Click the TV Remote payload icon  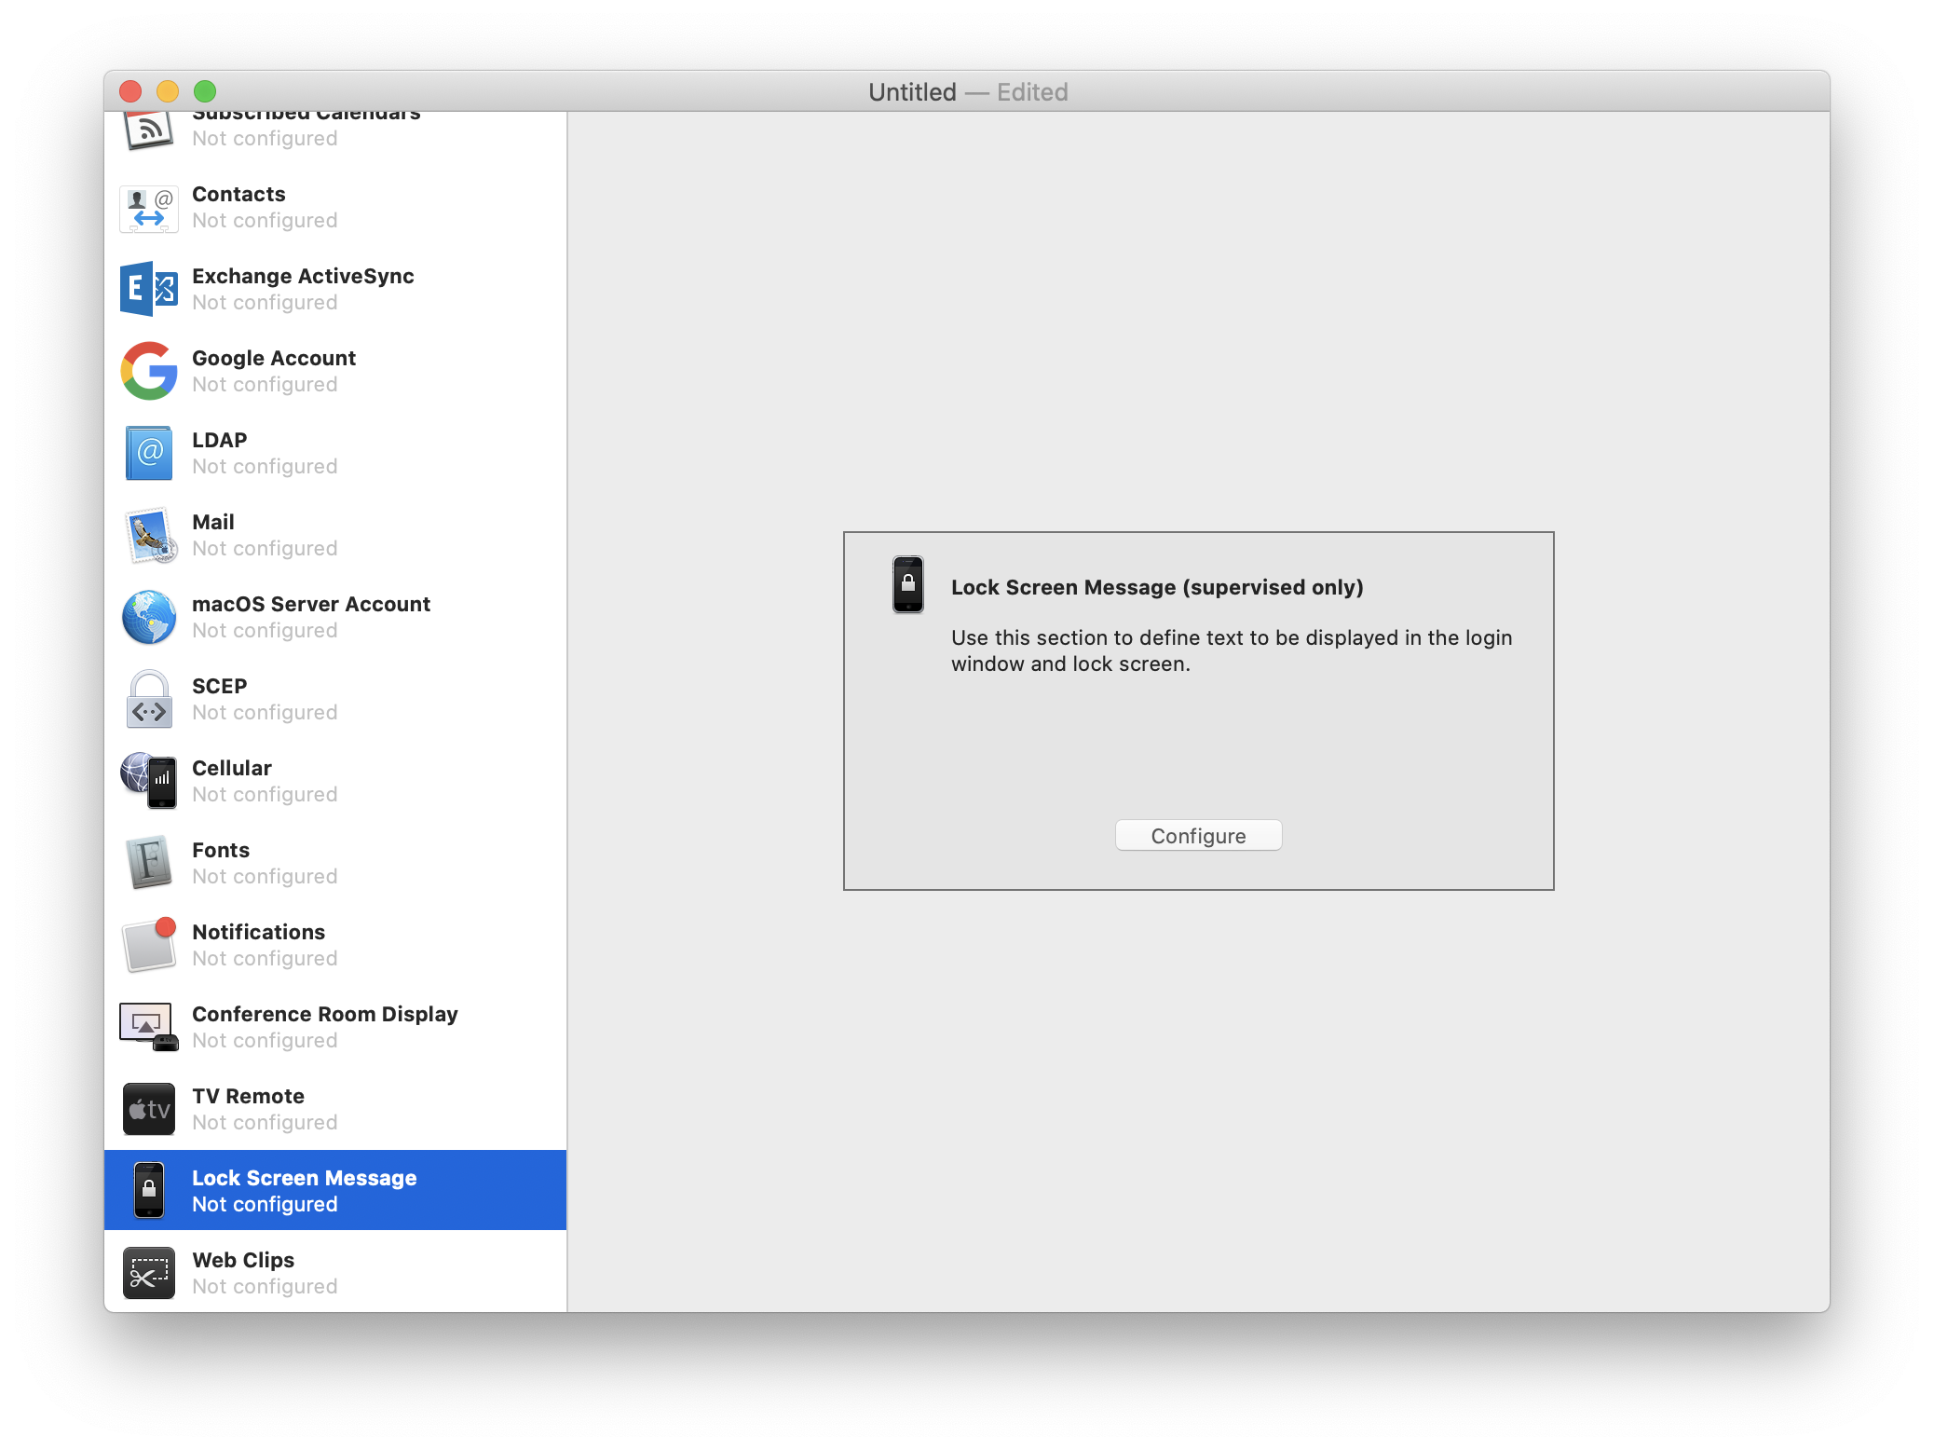(x=148, y=1108)
